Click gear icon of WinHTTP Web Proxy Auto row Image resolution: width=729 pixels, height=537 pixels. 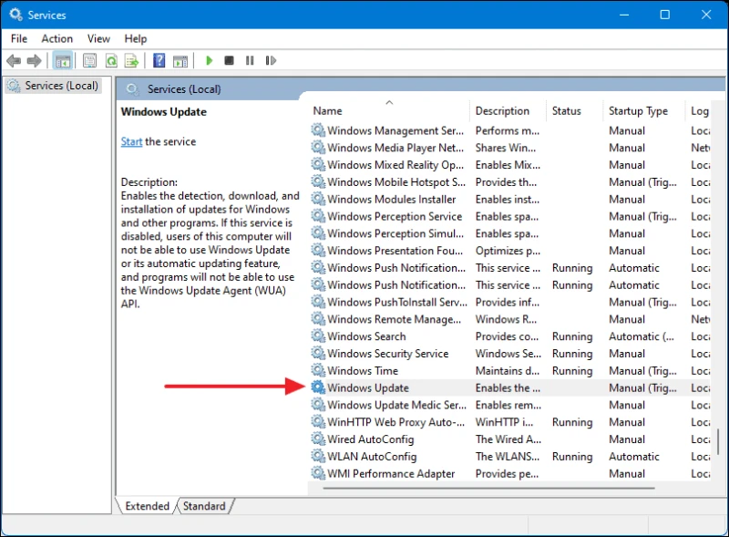tap(318, 421)
